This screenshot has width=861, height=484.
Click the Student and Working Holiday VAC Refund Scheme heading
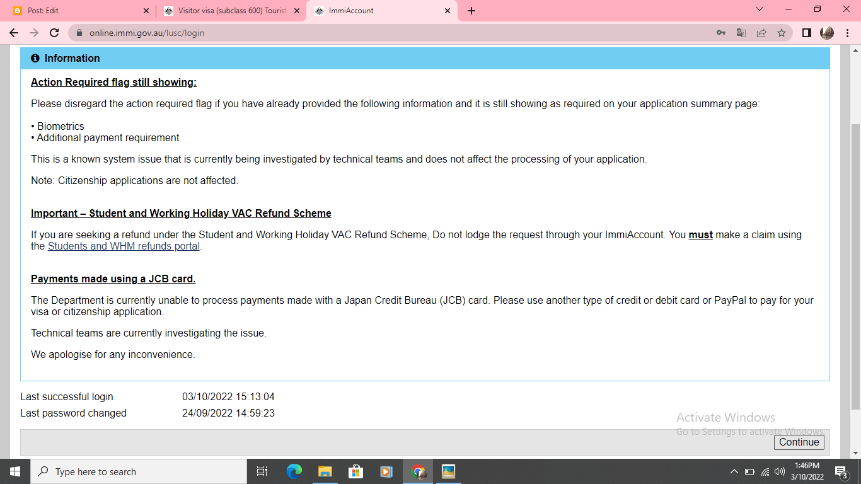pos(181,214)
